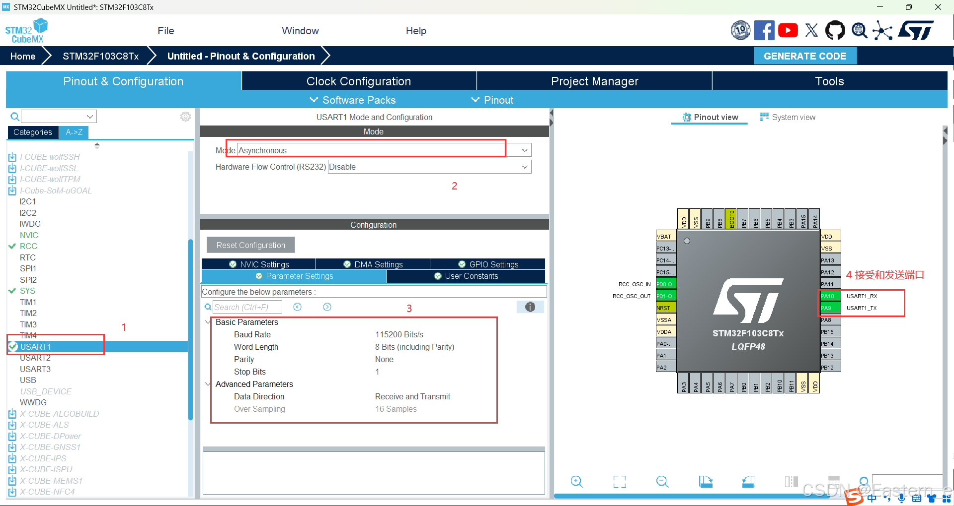The width and height of the screenshot is (954, 506).
Task: Click the GENERATE CODE button
Action: [x=805, y=56]
